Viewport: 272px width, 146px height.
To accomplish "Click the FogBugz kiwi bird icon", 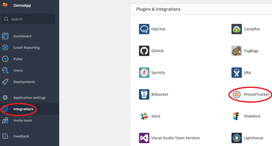I will pyautogui.click(x=237, y=51).
